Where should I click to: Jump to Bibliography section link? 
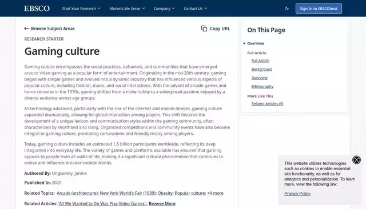[x=262, y=86]
